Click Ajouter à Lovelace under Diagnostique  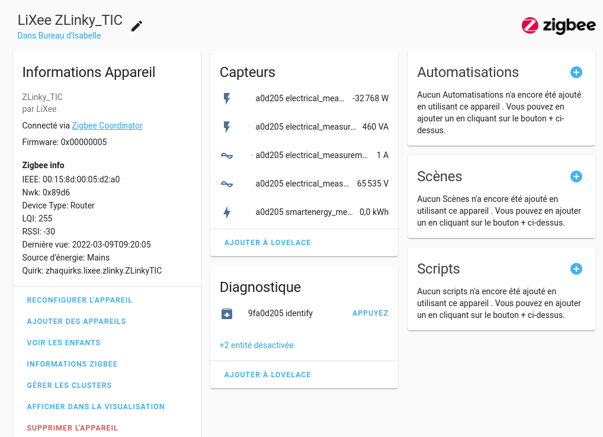[268, 374]
